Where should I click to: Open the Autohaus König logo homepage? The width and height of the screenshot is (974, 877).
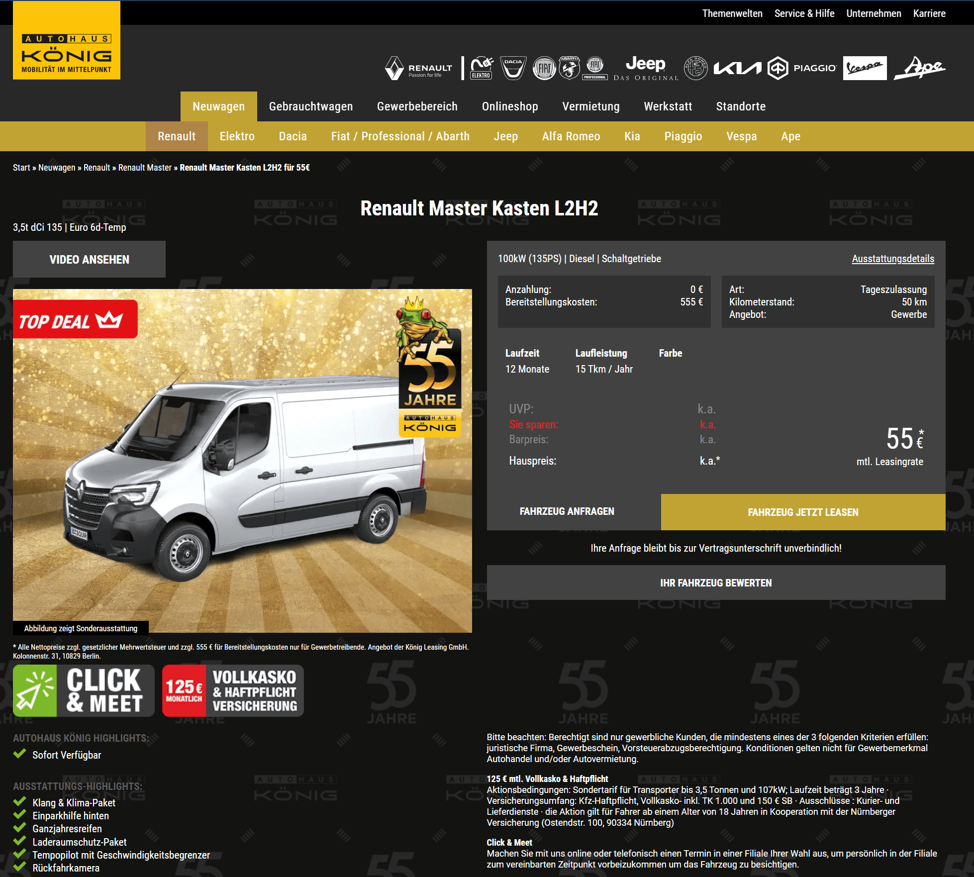67,40
